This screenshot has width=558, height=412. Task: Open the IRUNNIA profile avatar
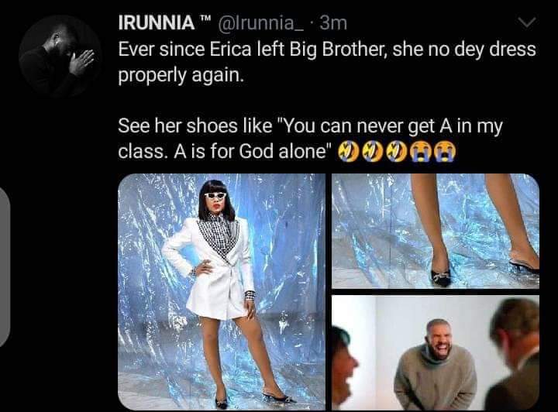pyautogui.click(x=60, y=57)
